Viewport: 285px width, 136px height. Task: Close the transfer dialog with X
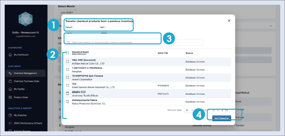[229, 20]
